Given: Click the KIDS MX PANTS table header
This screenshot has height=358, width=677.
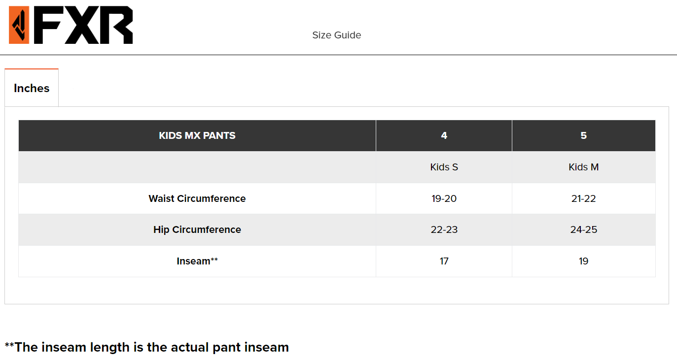Looking at the screenshot, I should 197,135.
